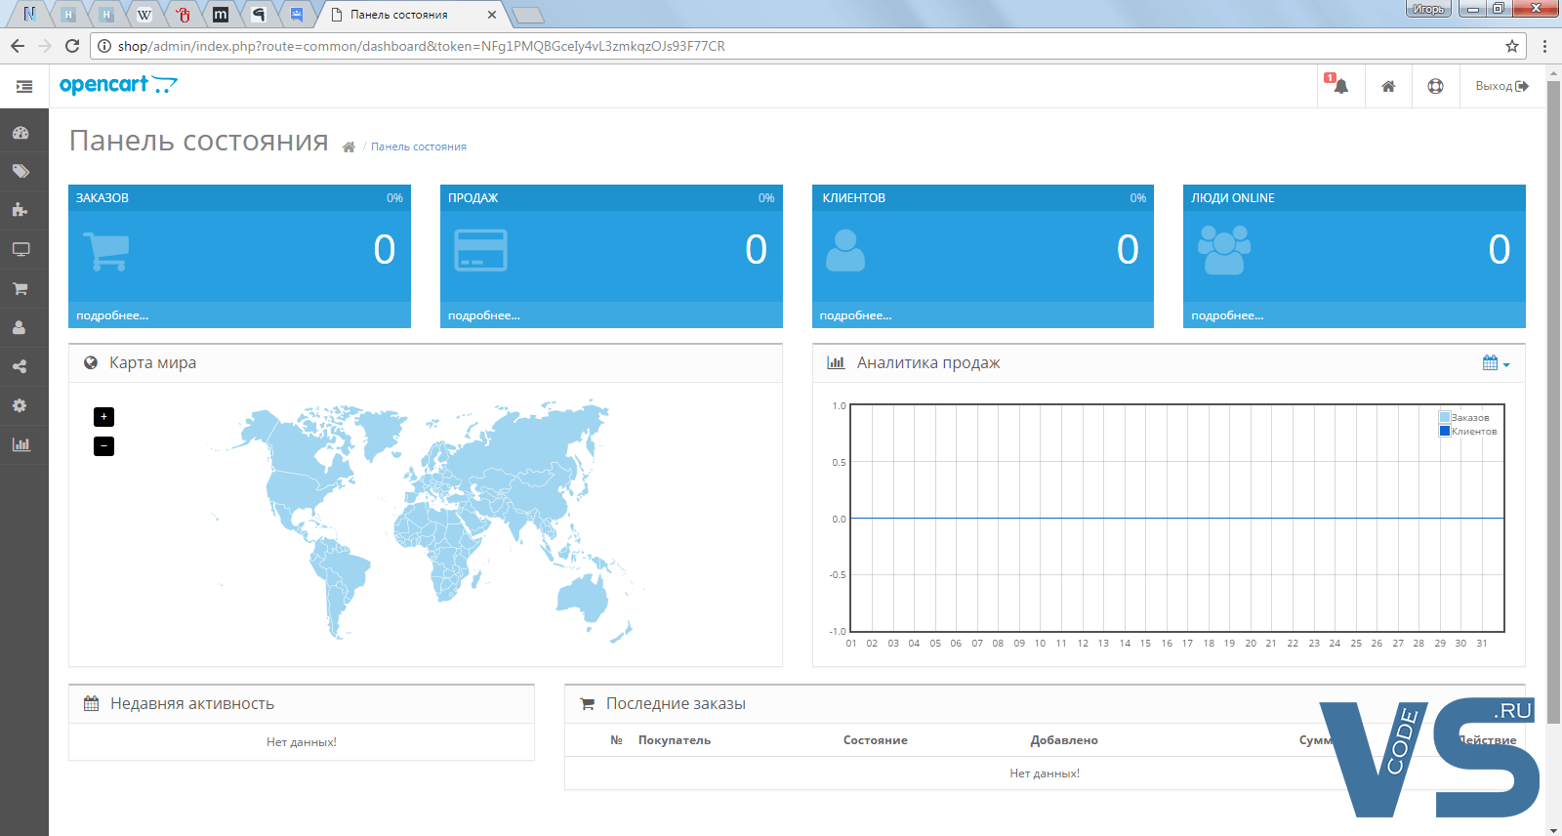Open the help lifebuoy header icon

click(1435, 86)
